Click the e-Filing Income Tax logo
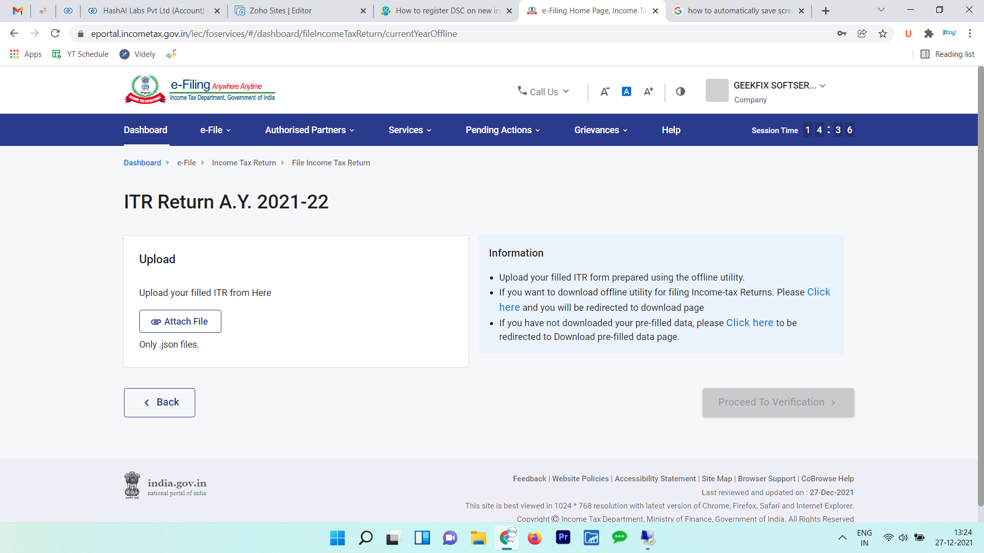 pyautogui.click(x=200, y=90)
